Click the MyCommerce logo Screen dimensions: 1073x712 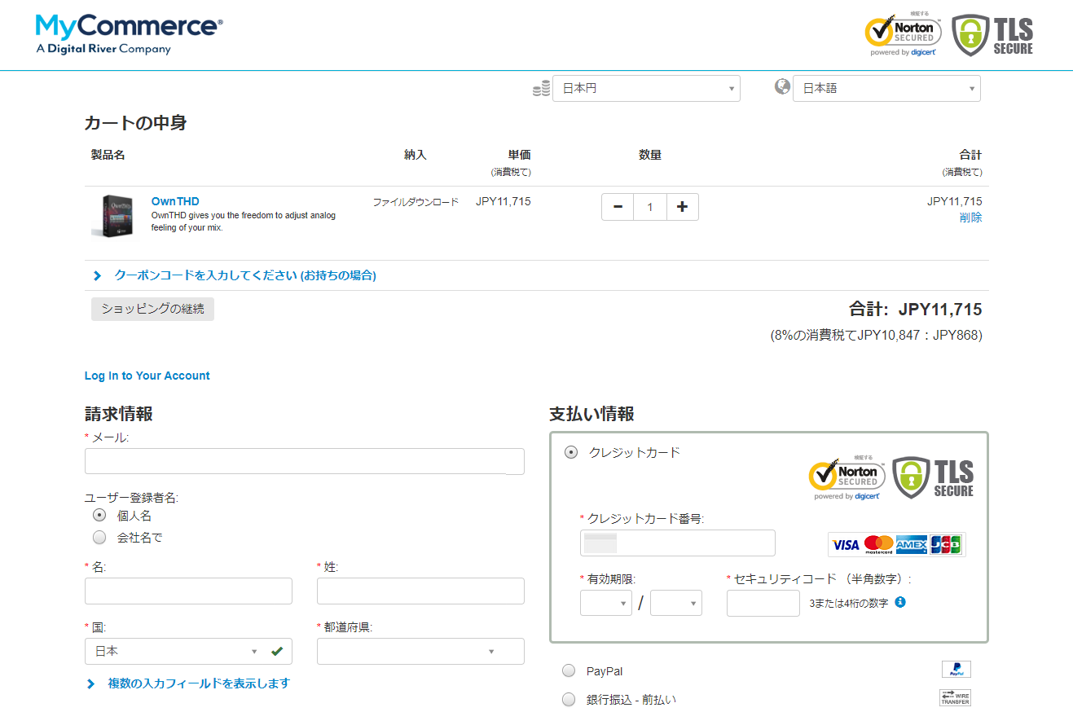coord(129,35)
